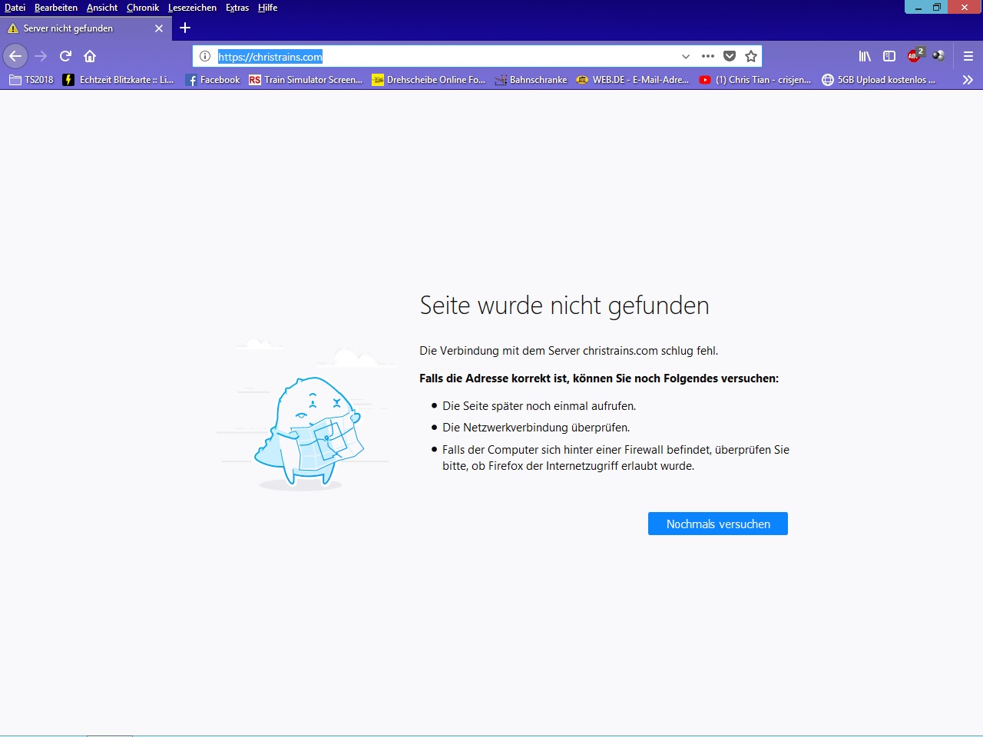Open page actions three-dot menu
983x737 pixels.
(708, 56)
